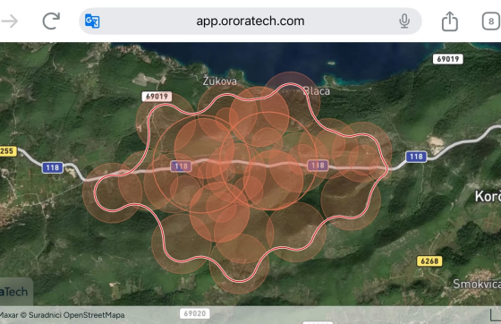Select the Smokvica town label
The width and height of the screenshot is (501, 324).
coord(477,284)
